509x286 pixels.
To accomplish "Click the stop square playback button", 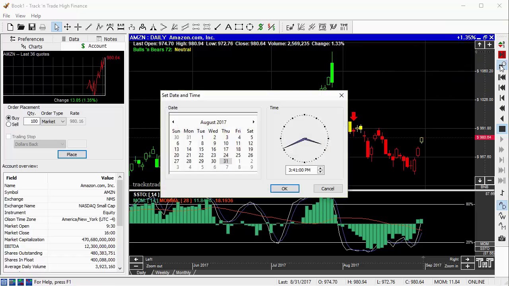I will (x=502, y=129).
